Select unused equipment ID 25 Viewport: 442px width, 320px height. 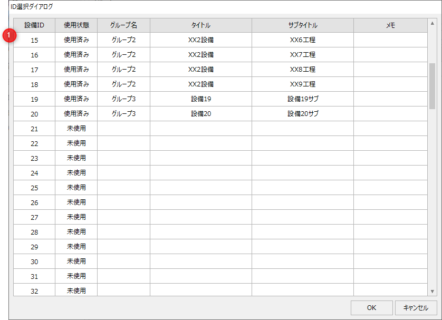(x=35, y=187)
